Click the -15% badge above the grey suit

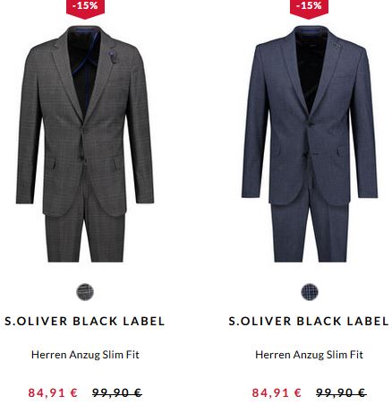[85, 8]
